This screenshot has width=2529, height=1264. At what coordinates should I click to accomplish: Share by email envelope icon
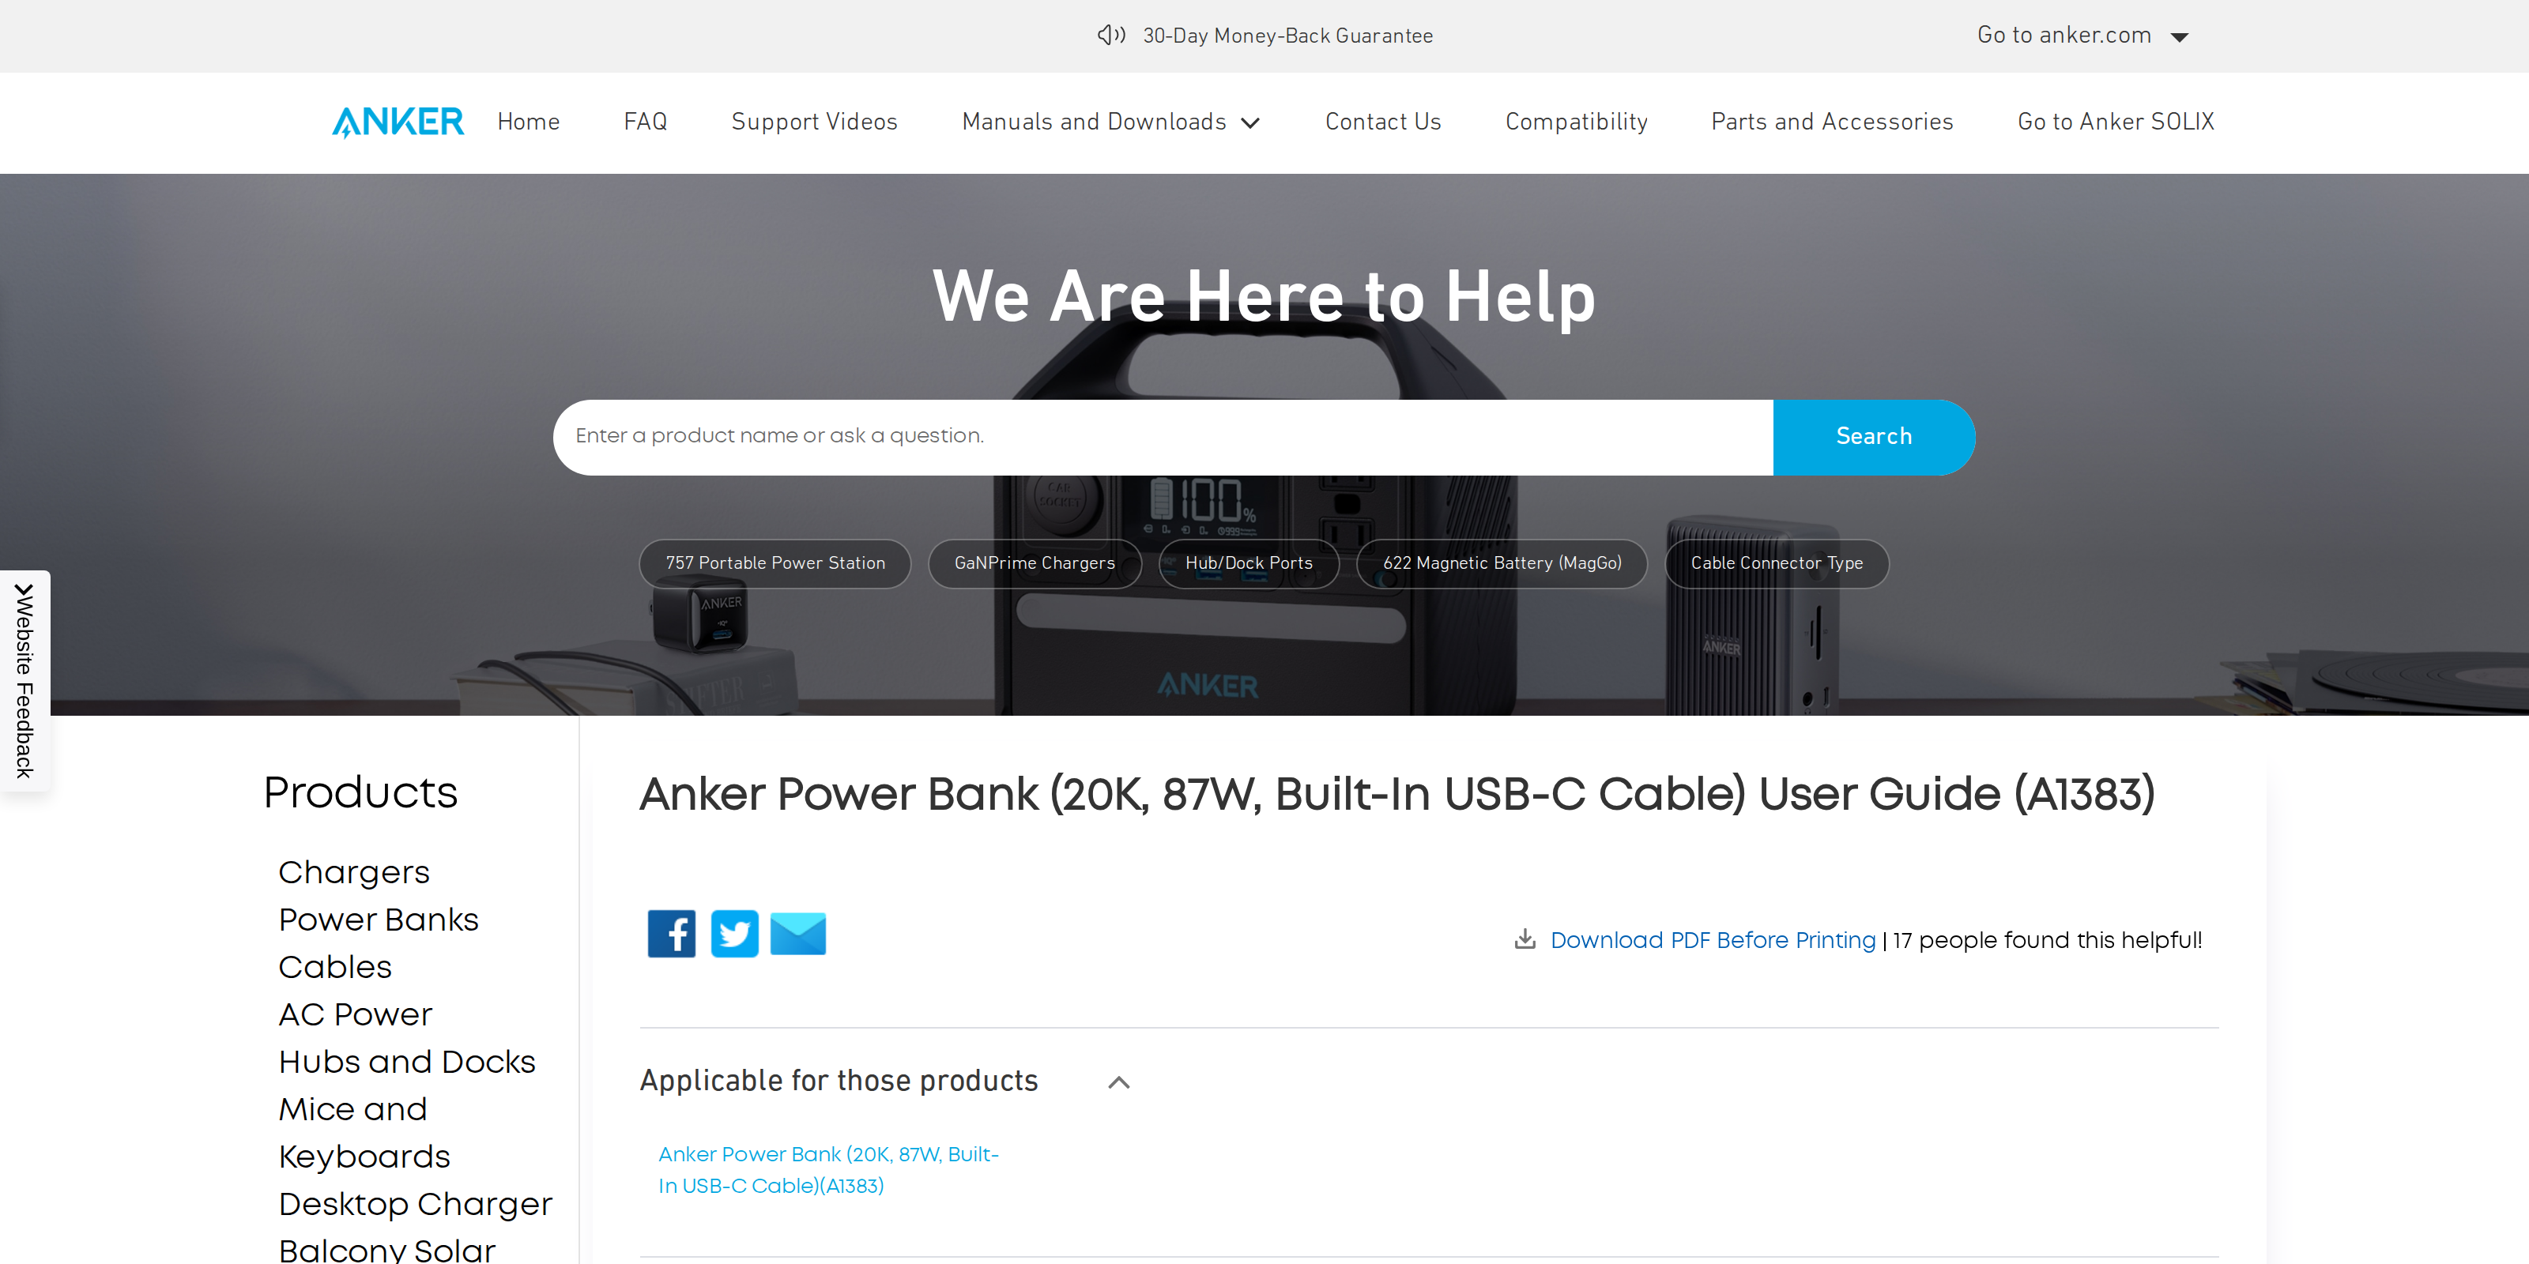click(x=798, y=933)
